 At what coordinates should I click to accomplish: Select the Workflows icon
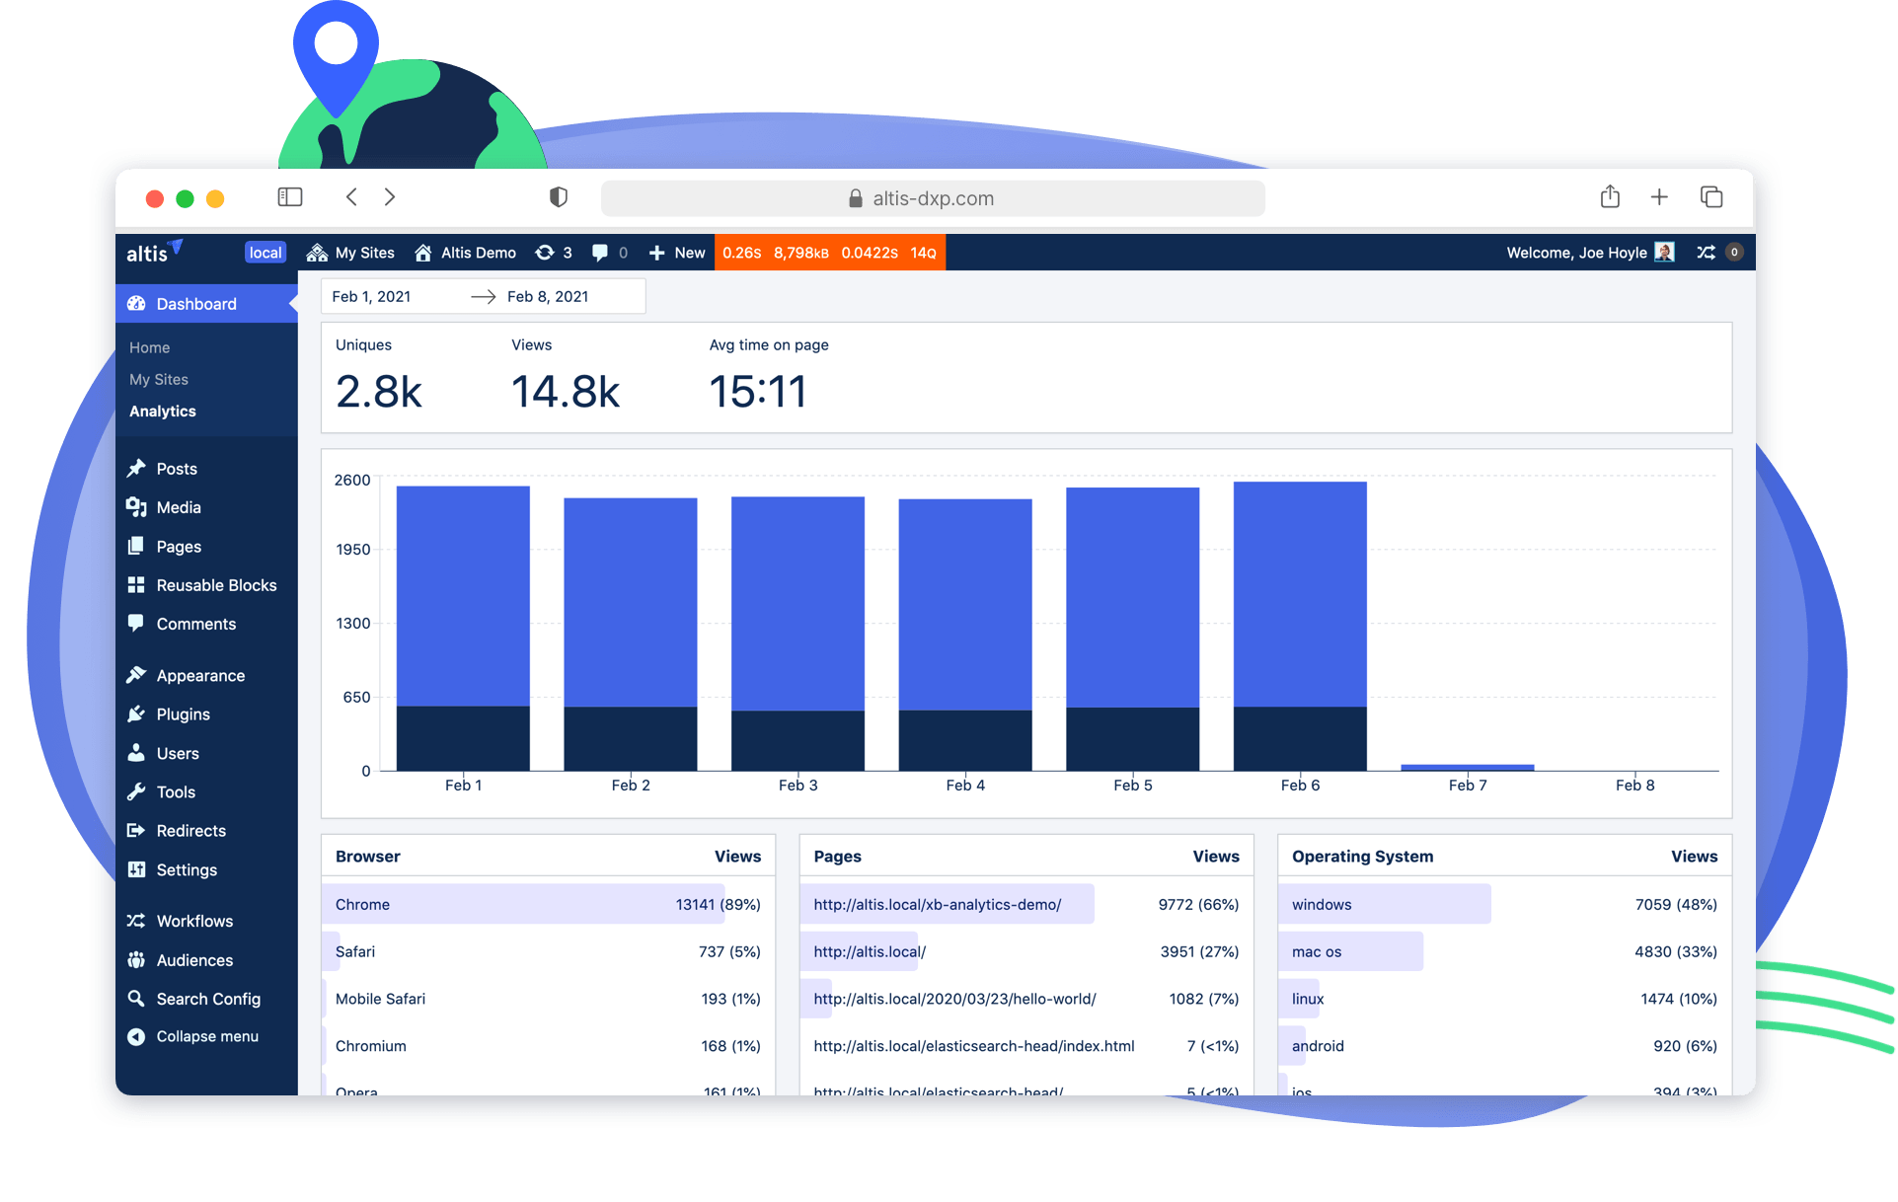(x=137, y=920)
